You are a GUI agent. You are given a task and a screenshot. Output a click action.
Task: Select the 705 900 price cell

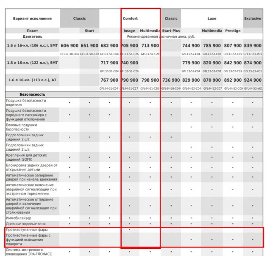[130, 45]
